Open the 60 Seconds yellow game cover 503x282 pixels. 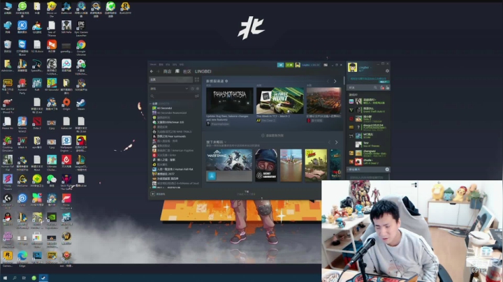point(316,165)
